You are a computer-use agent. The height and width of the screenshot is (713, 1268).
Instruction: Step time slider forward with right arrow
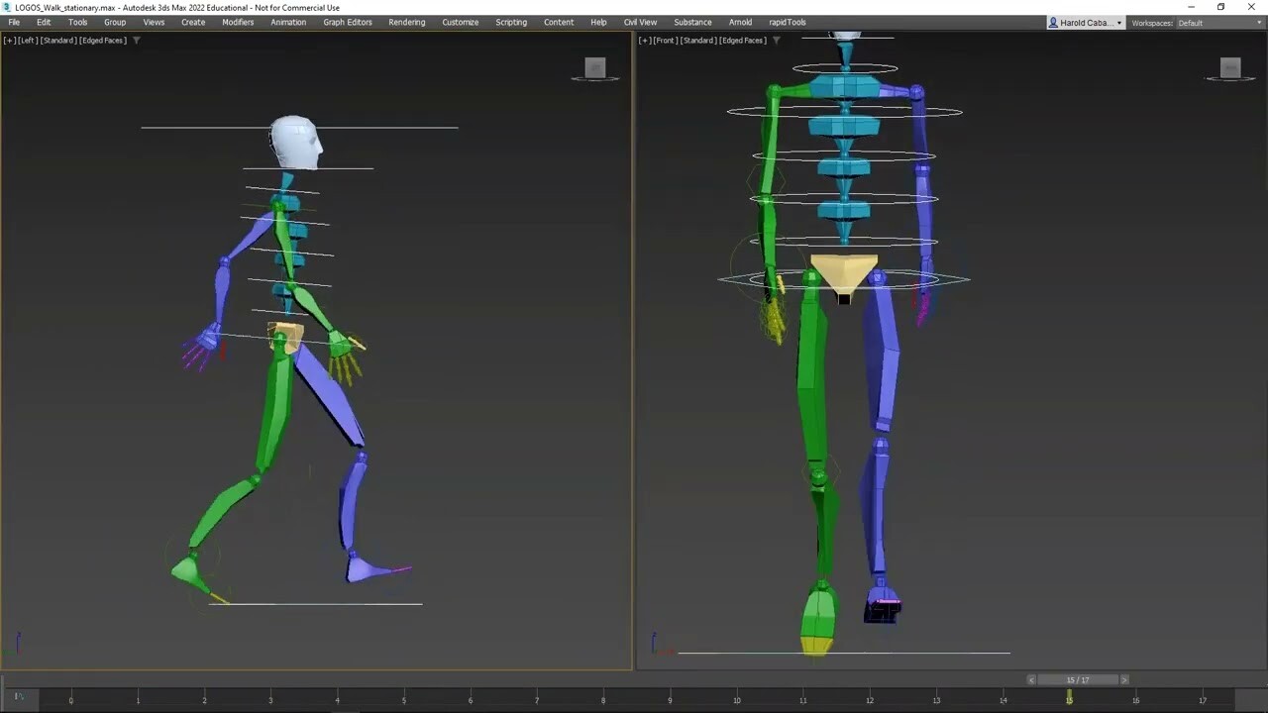tap(1124, 679)
